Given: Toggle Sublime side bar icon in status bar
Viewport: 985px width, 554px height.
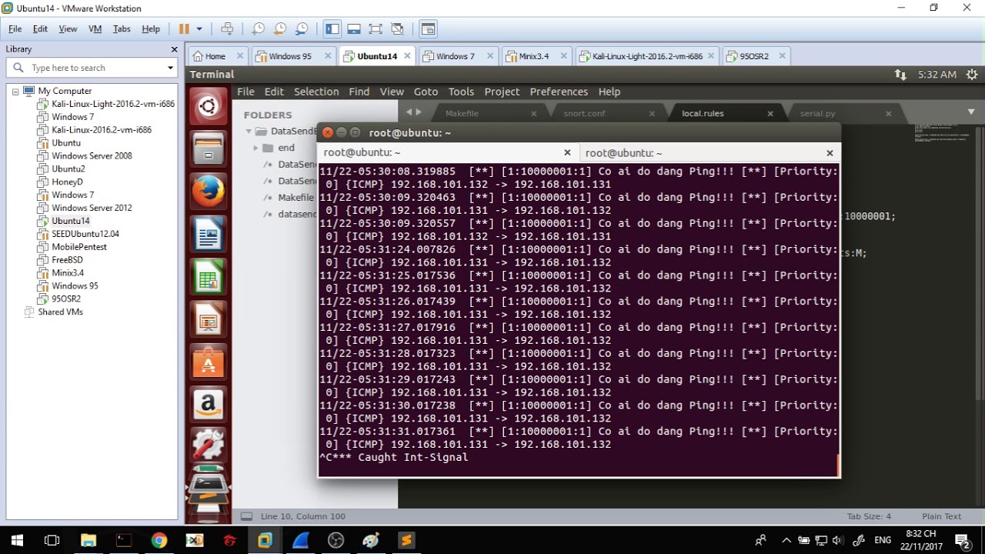Looking at the screenshot, I should [x=246, y=516].
